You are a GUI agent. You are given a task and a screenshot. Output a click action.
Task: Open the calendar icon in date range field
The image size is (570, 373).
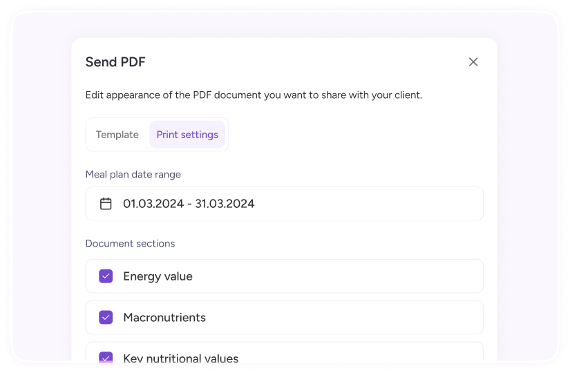(106, 204)
